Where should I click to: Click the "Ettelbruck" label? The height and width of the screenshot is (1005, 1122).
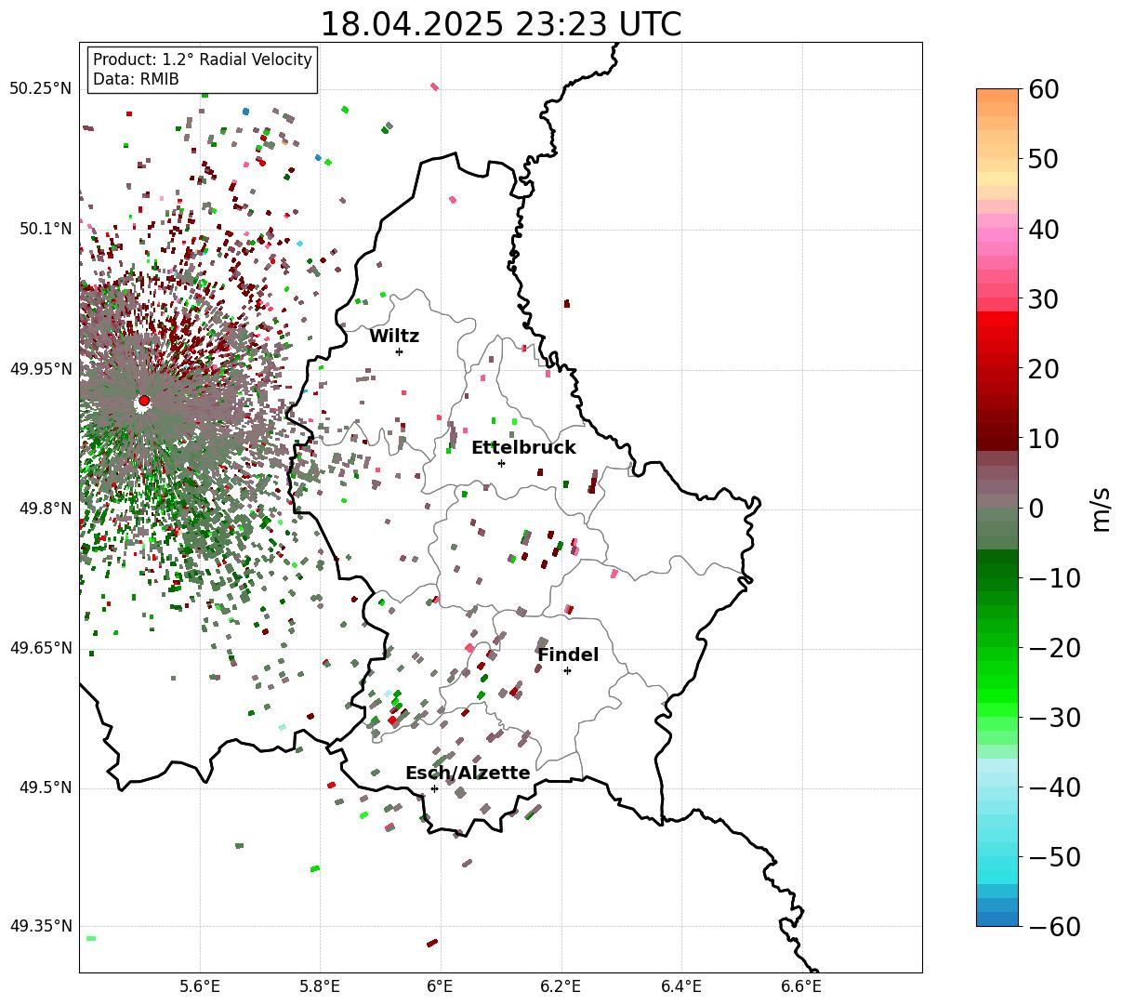[x=523, y=448]
